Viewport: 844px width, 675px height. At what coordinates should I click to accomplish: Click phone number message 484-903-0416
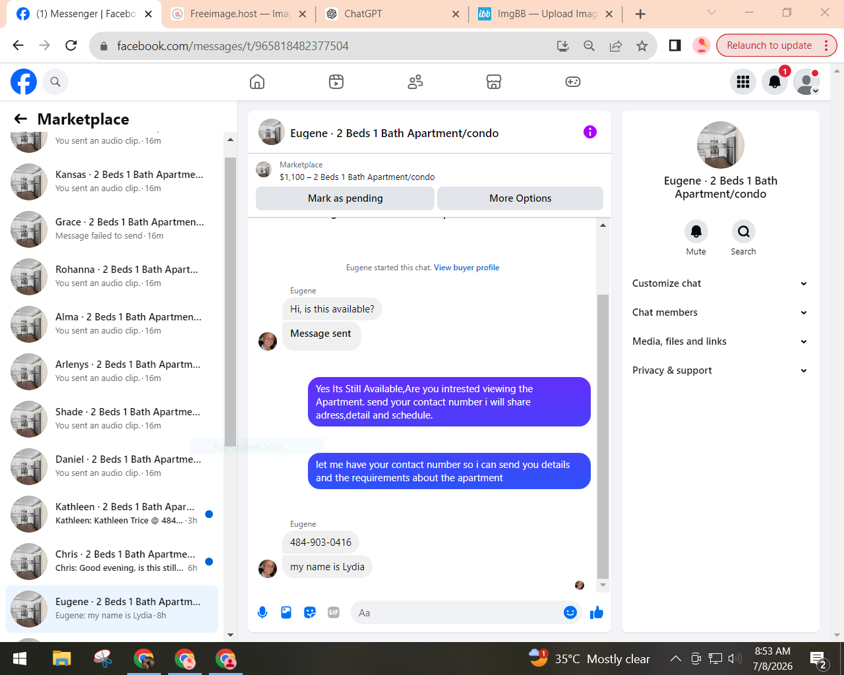[320, 543]
